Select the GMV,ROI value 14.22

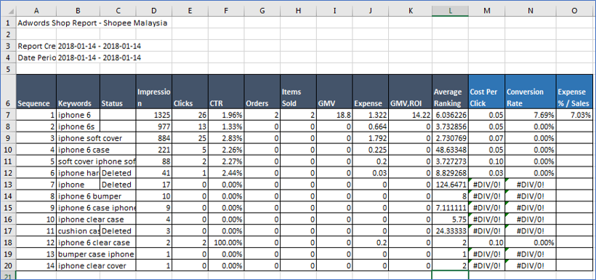pyautogui.click(x=410, y=115)
